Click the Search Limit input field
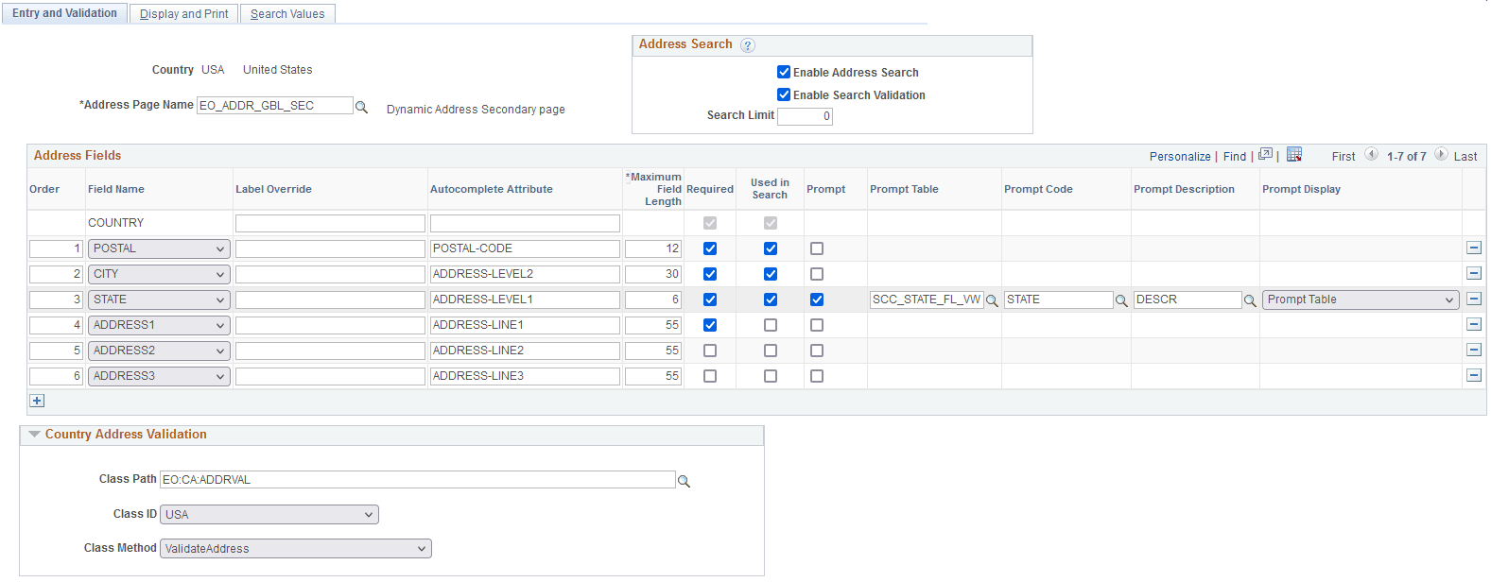 tap(805, 116)
